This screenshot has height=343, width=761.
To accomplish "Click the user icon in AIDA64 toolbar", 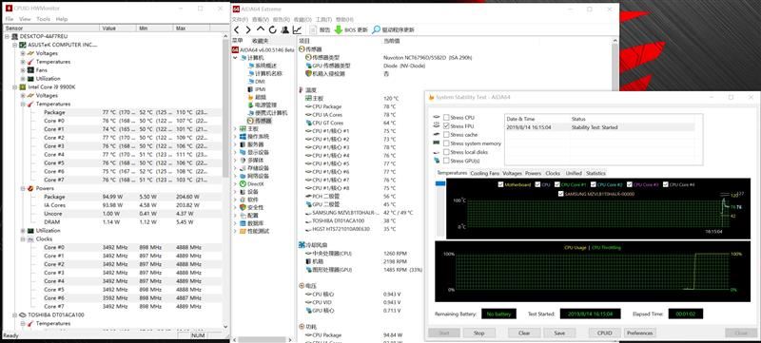I will click(x=285, y=30).
